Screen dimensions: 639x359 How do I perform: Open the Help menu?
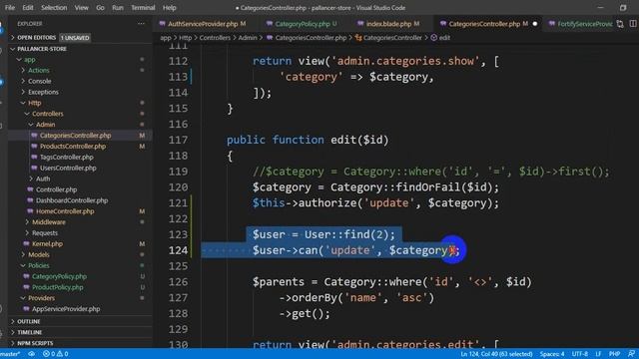click(x=169, y=8)
